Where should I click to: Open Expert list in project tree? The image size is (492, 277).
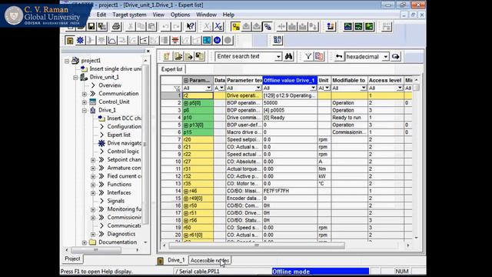118,135
